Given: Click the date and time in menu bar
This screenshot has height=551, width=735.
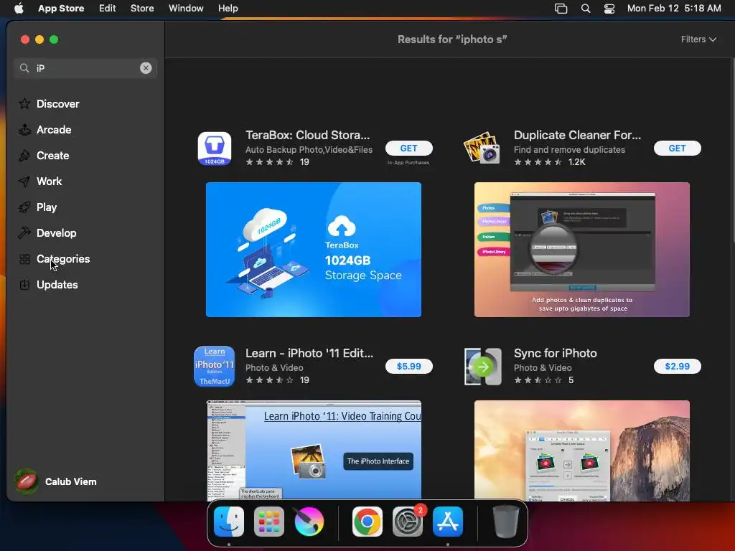Looking at the screenshot, I should tap(674, 9).
